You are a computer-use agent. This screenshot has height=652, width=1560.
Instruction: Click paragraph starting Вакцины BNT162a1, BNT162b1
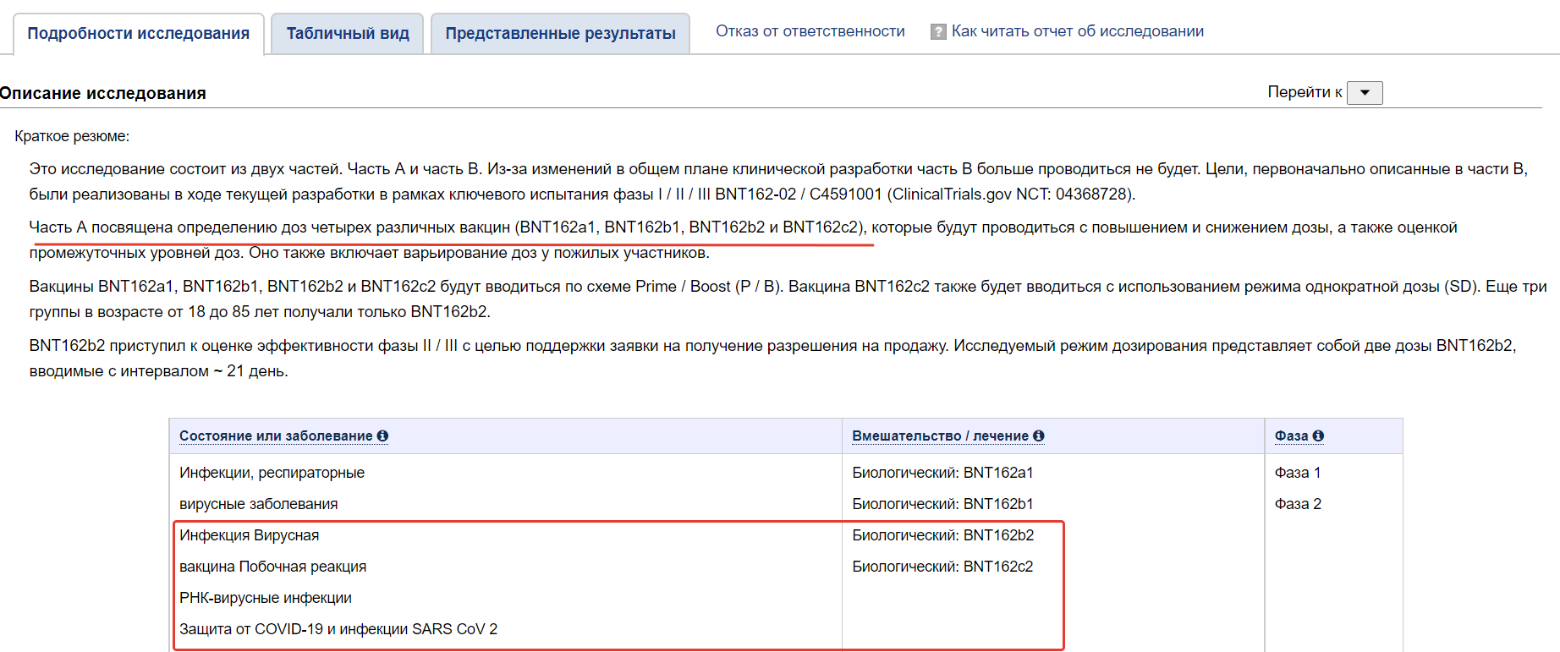point(788,299)
